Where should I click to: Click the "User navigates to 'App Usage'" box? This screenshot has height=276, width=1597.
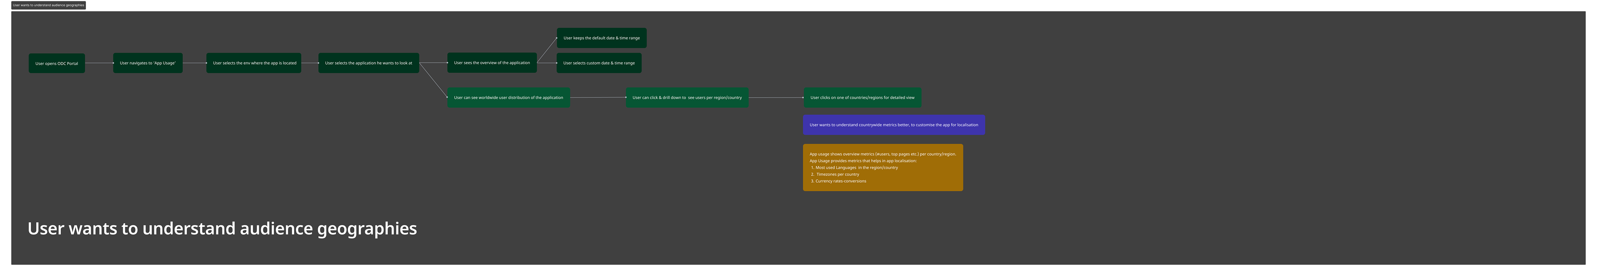tap(148, 63)
